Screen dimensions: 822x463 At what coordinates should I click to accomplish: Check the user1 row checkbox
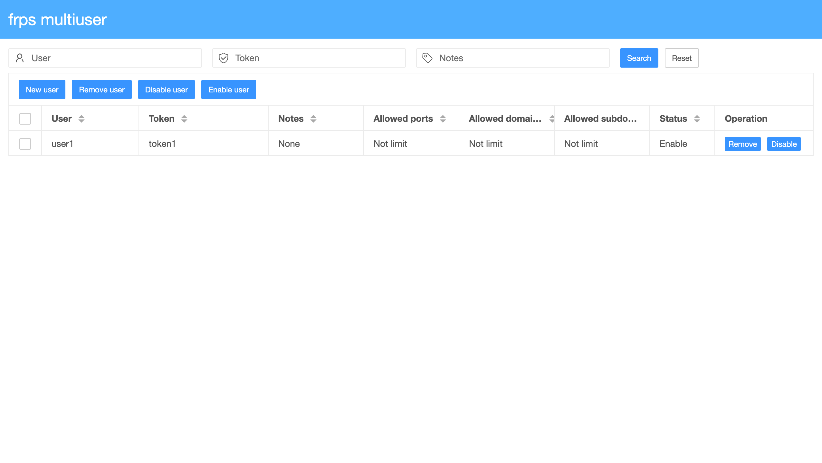coord(25,144)
